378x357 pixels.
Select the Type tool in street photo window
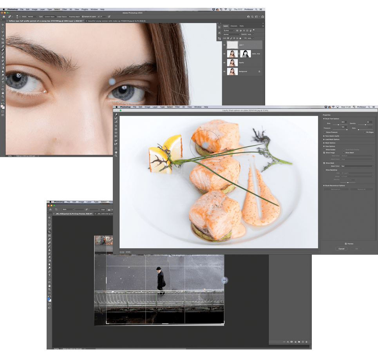click(x=49, y=275)
